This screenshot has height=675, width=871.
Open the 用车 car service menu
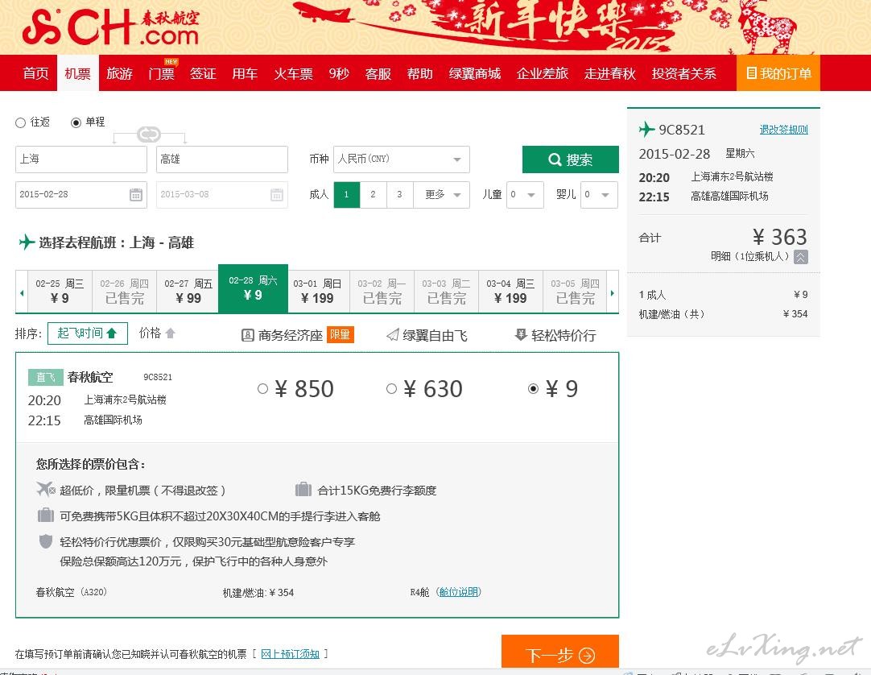click(245, 73)
